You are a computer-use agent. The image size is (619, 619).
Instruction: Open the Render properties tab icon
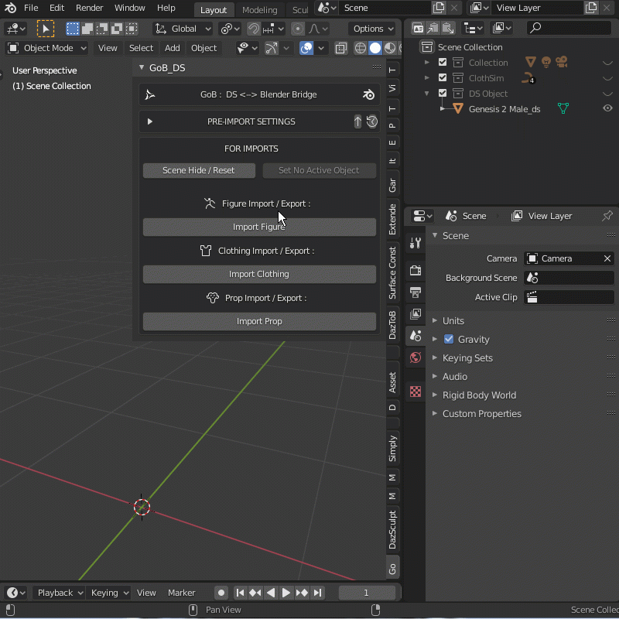coord(416,270)
